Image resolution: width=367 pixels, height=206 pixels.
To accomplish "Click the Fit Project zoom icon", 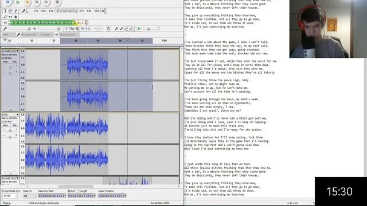I will (x=132, y=29).
